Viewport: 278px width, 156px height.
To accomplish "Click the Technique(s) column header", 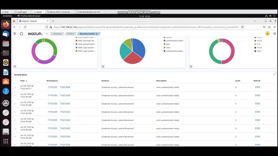I will click(x=52, y=81).
